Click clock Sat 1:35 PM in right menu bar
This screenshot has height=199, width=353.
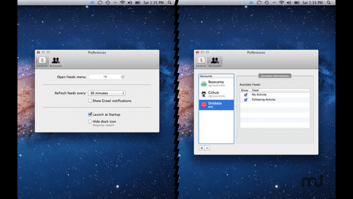coord(313,3)
